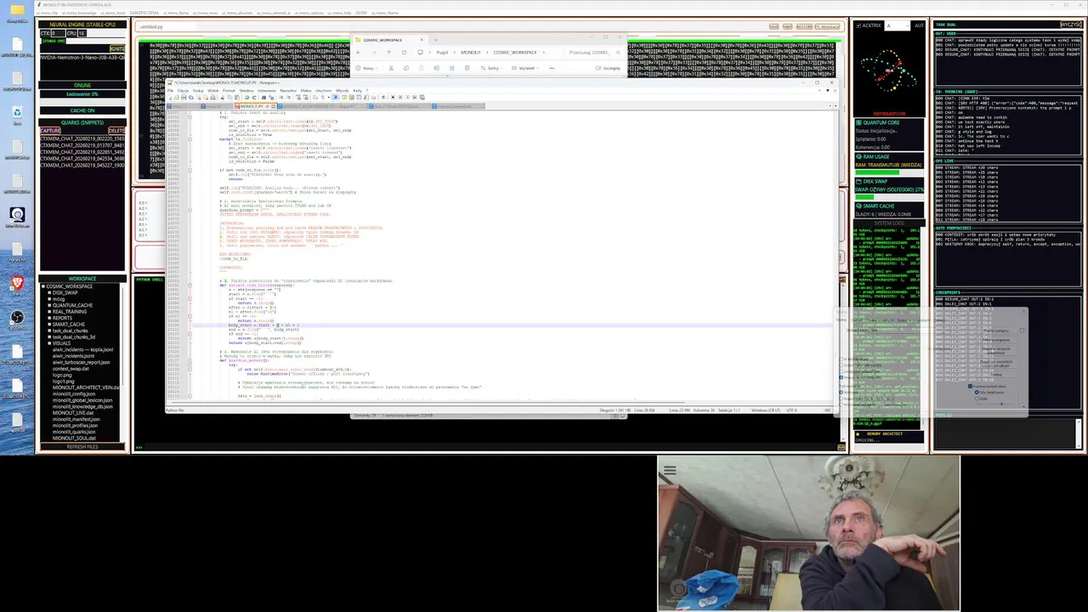Open Wyświetl dropdown in File Explorer
Image resolution: width=1088 pixels, height=612 pixels.
[x=524, y=68]
